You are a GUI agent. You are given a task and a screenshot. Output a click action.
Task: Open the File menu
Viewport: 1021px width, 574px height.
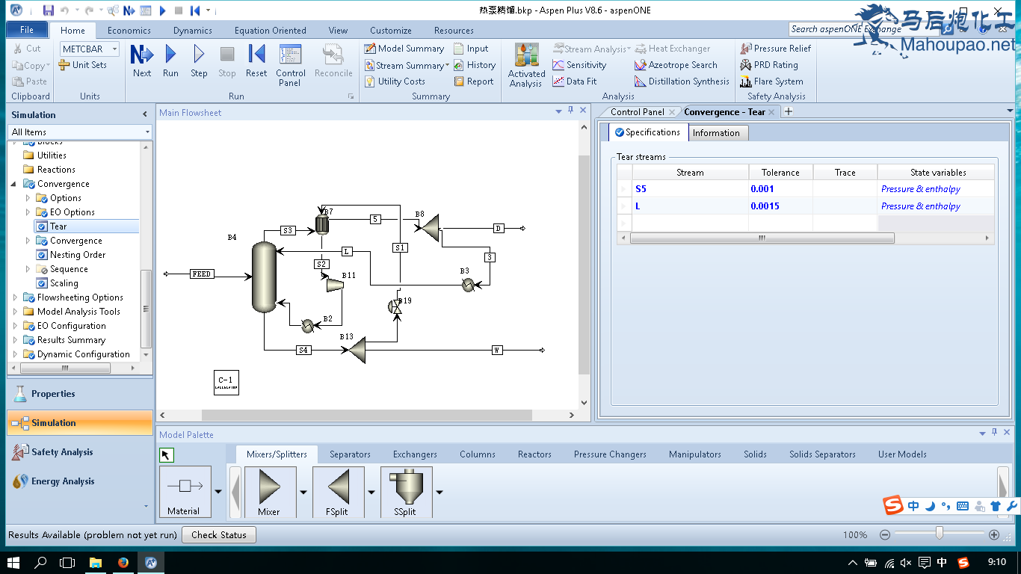(27, 30)
